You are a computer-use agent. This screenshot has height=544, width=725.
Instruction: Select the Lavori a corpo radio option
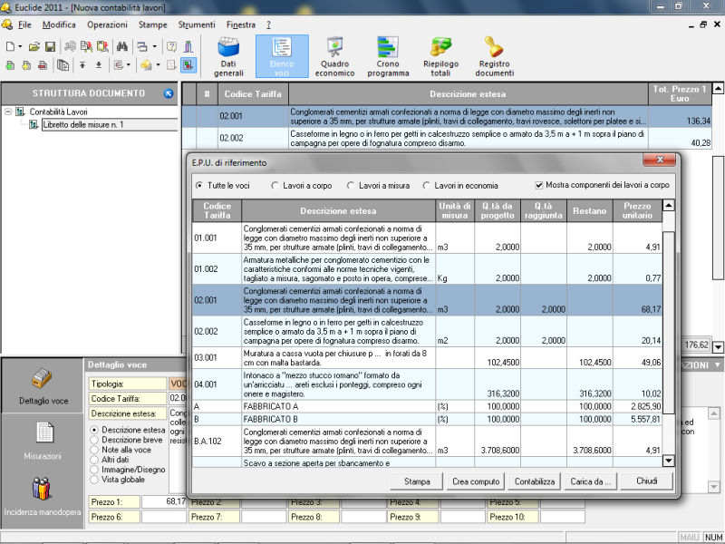pos(275,185)
